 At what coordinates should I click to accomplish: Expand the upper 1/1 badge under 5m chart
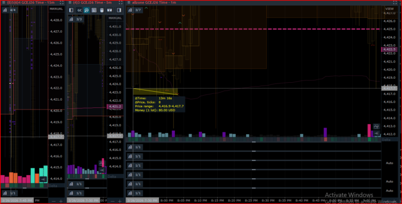click(76, 184)
